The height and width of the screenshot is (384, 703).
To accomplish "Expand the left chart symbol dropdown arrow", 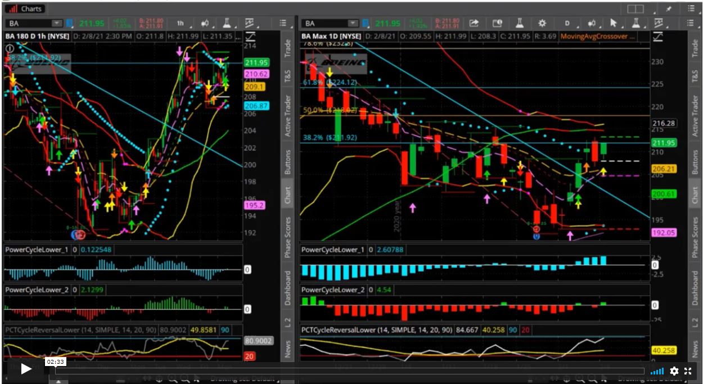I will click(57, 23).
